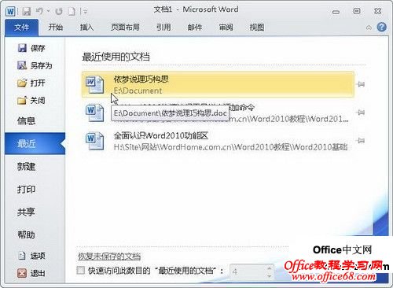The image size is (393, 288).
Task: Open 选项 (Options) from the sidebar
Action: [x=32, y=256]
